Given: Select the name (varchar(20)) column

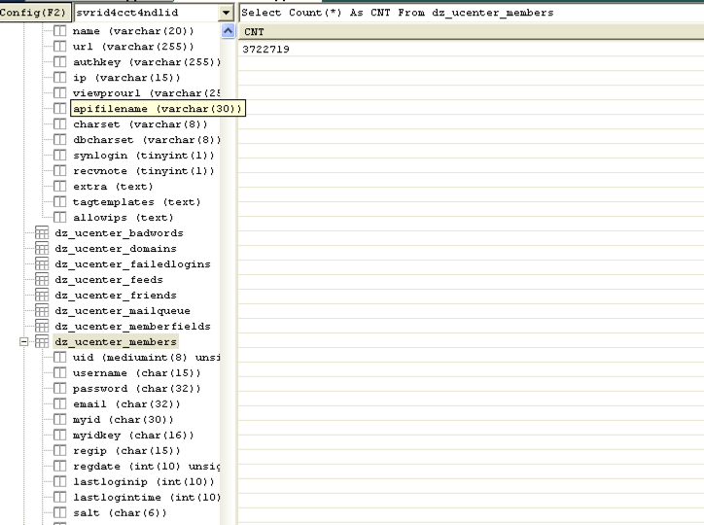Looking at the screenshot, I should 133,31.
